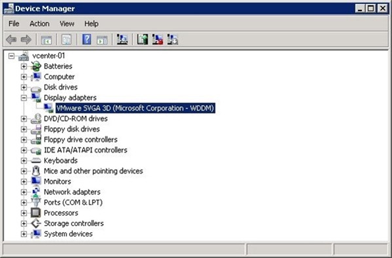This screenshot has height=258, width=392.
Task: Click Scan for hardware changes icon
Action: 122,39
